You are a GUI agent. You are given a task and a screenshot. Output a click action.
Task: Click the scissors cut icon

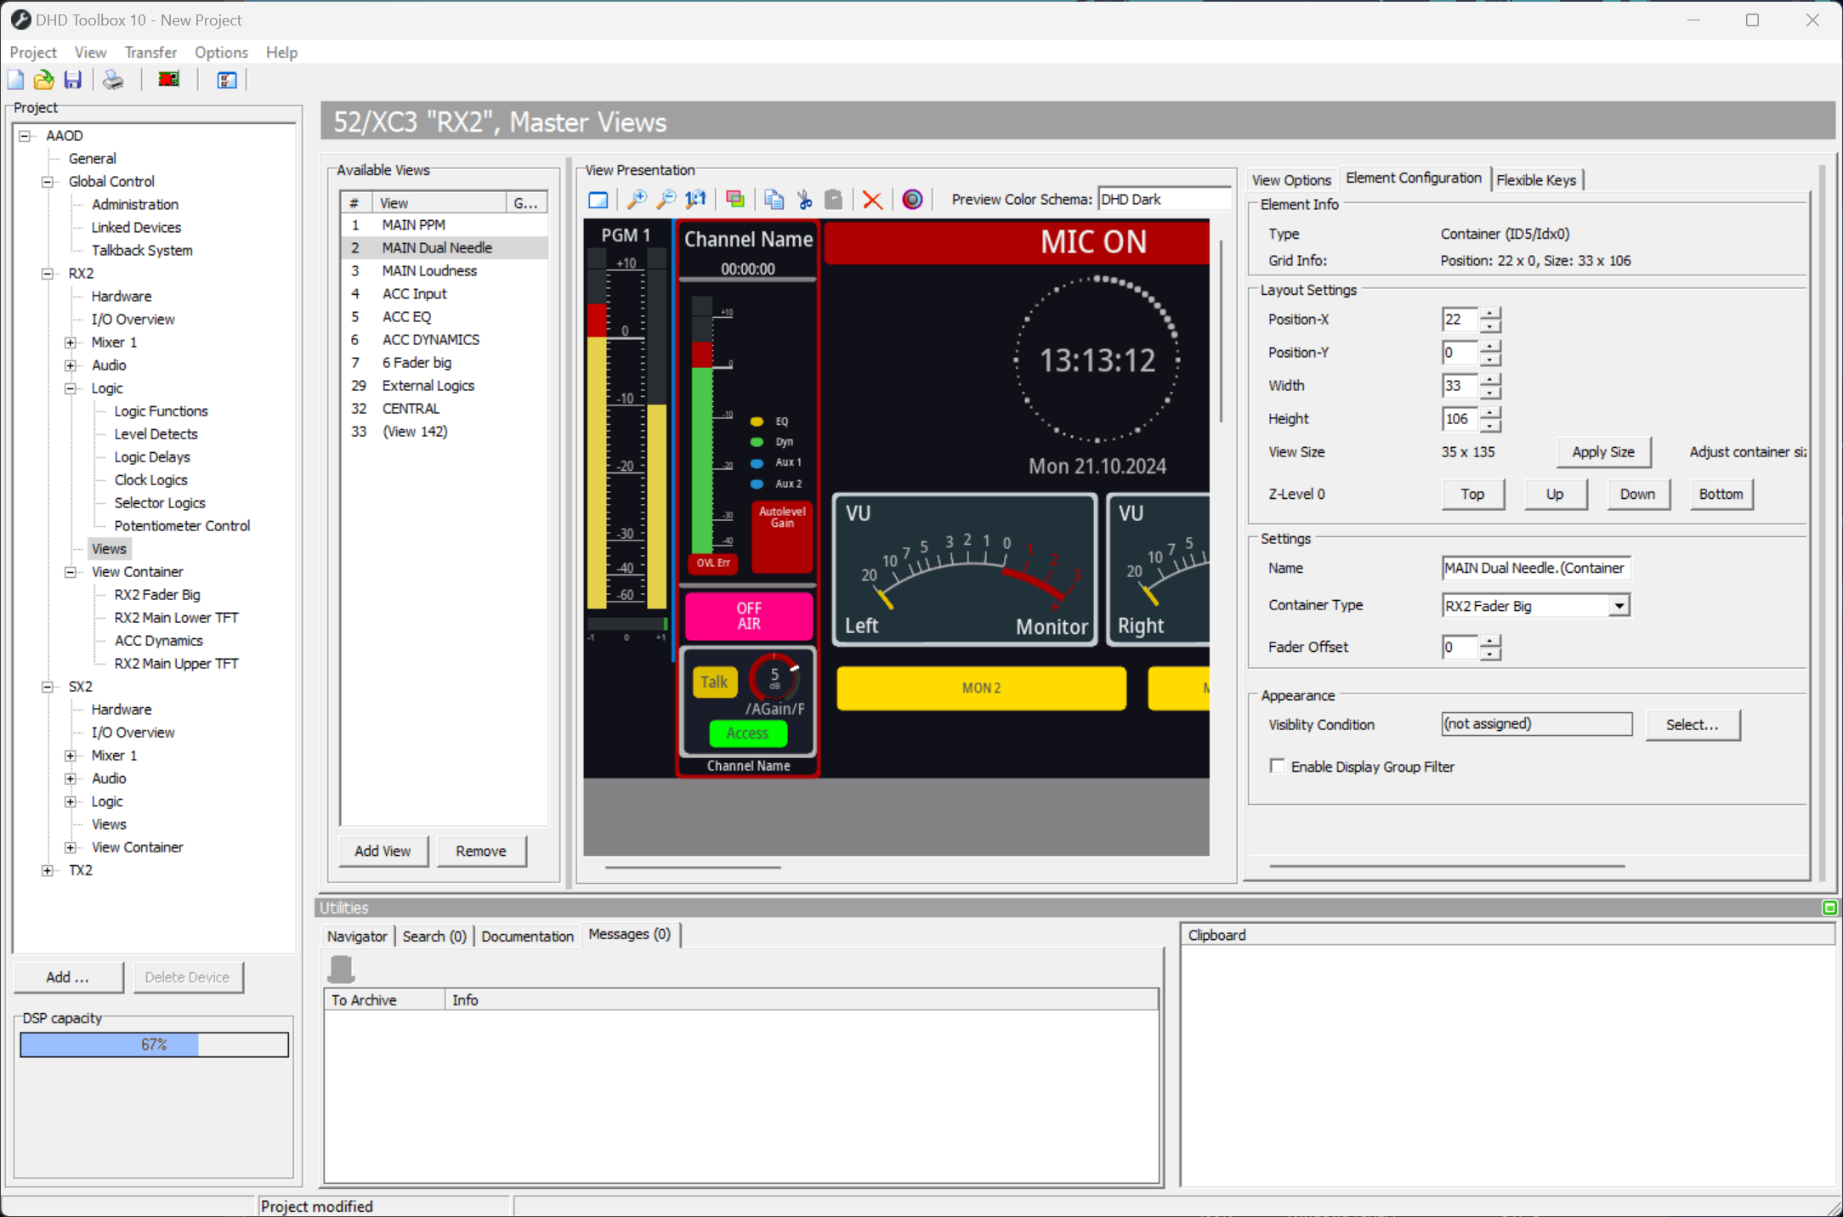tap(803, 200)
